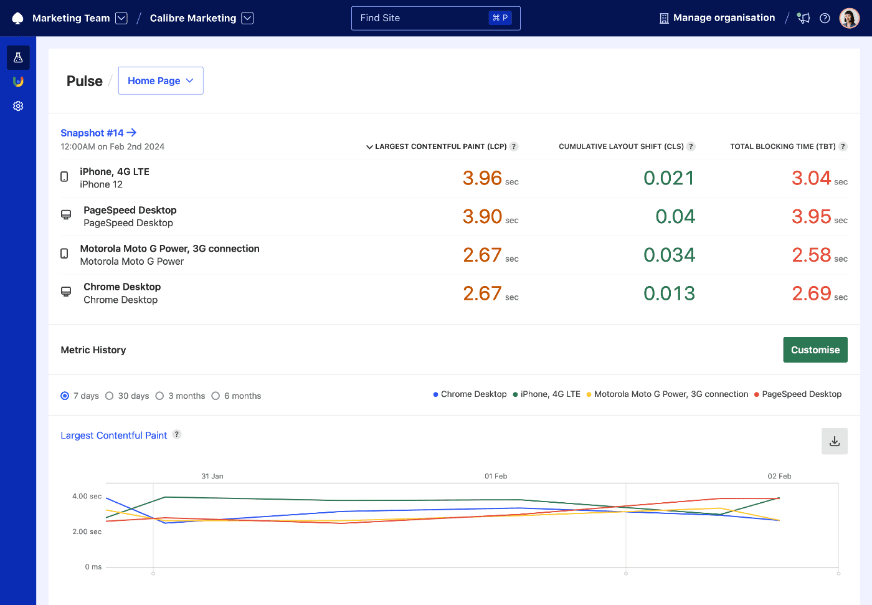The height and width of the screenshot is (605, 872).
Task: Open the Home Page selector dropdown
Action: point(161,80)
